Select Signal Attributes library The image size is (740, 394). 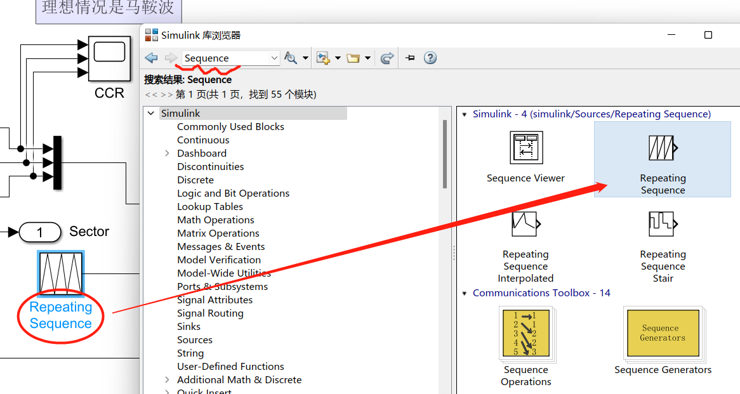(x=215, y=299)
